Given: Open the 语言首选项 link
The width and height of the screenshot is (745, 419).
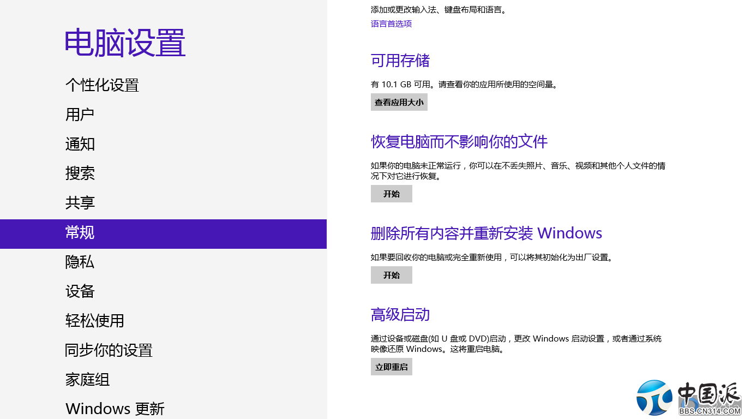Looking at the screenshot, I should pos(391,23).
